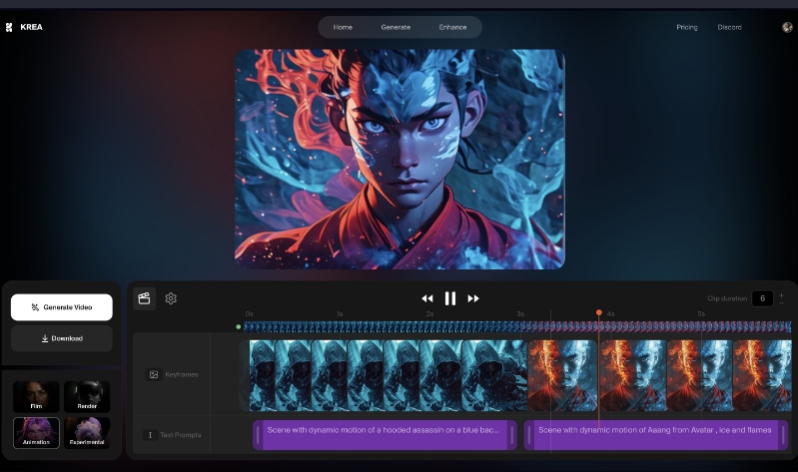Select the Text Prompts track label
Image resolution: width=798 pixels, height=472 pixels.
pyautogui.click(x=180, y=435)
